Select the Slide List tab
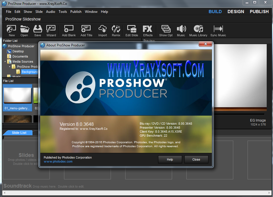This screenshot has height=197, width=273. click(x=19, y=133)
